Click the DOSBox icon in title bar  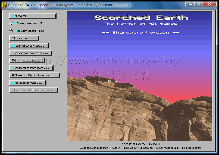tap(4, 5)
